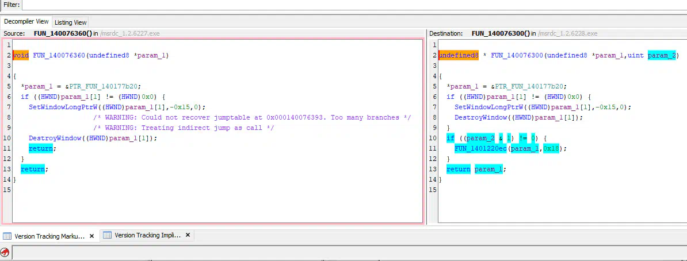Click Source header FUN_140076360() label
The width and height of the screenshot is (687, 261).
click(63, 33)
